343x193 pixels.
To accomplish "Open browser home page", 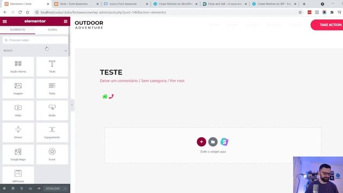I will click(27, 12).
